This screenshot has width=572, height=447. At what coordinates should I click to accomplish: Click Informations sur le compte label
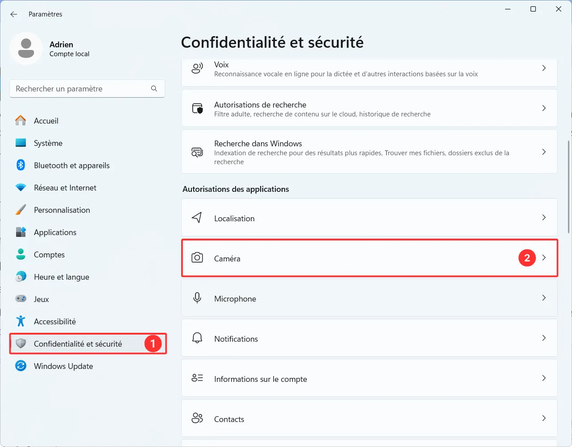pyautogui.click(x=261, y=379)
